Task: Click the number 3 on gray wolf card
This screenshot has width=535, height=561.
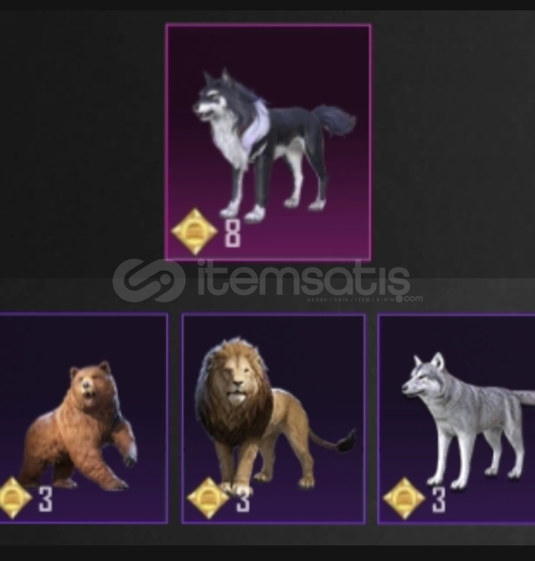Action: pyautogui.click(x=439, y=499)
